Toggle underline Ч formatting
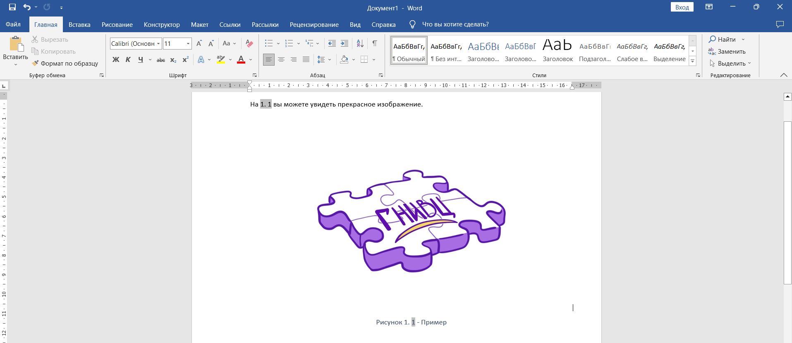Image resolution: width=792 pixels, height=343 pixels. click(141, 60)
